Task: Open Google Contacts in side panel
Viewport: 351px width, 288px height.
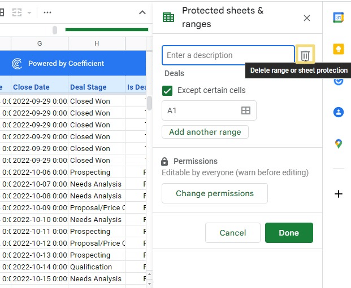Action: (339, 112)
